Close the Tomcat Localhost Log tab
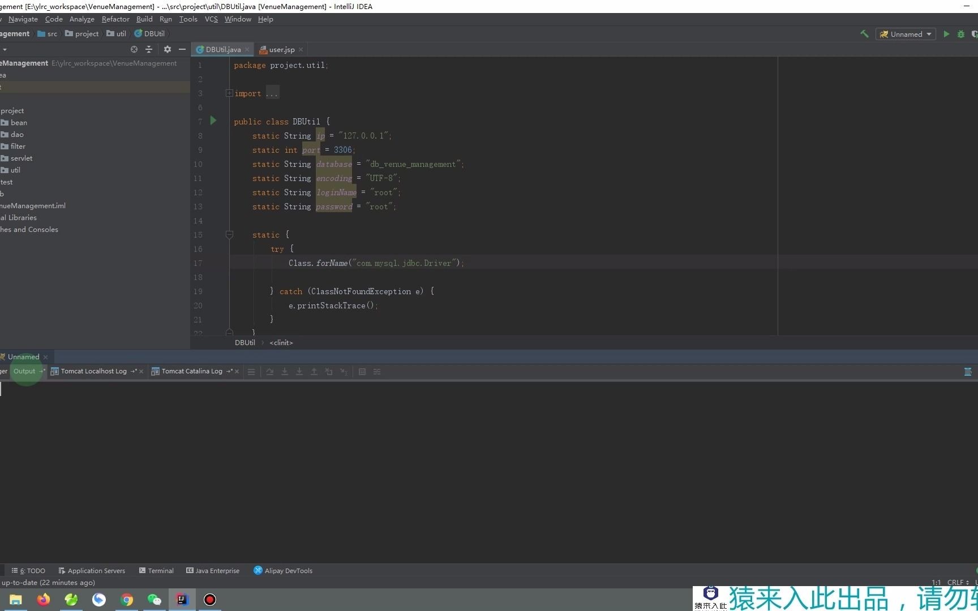Image resolution: width=978 pixels, height=611 pixels. 141,371
